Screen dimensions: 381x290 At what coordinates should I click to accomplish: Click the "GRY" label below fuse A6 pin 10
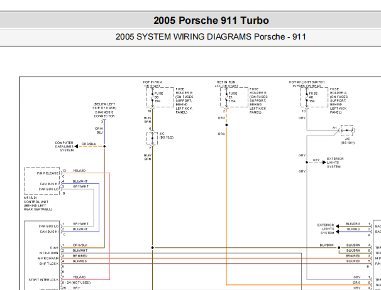pos(302,118)
